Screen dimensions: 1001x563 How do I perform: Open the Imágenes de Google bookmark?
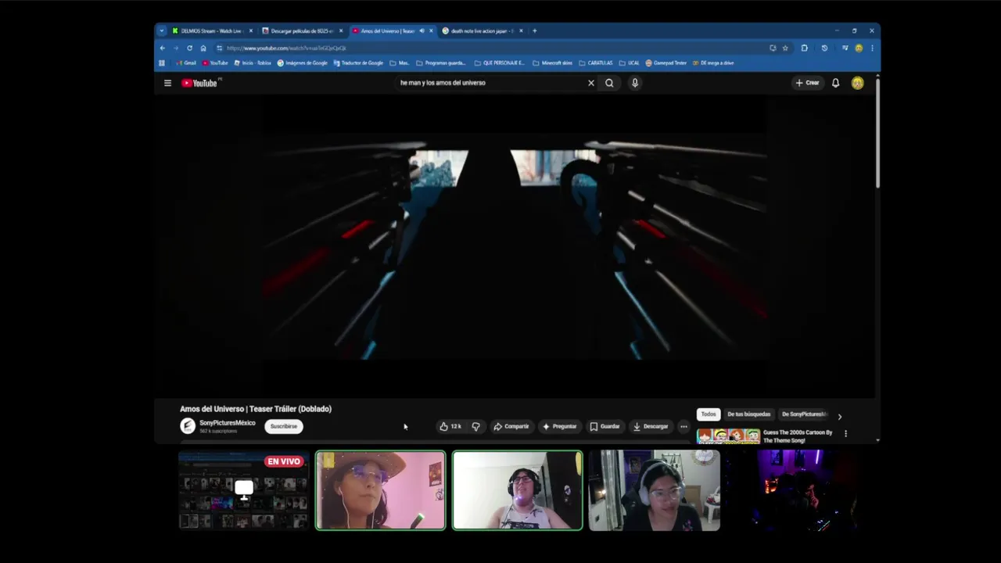tap(303, 63)
